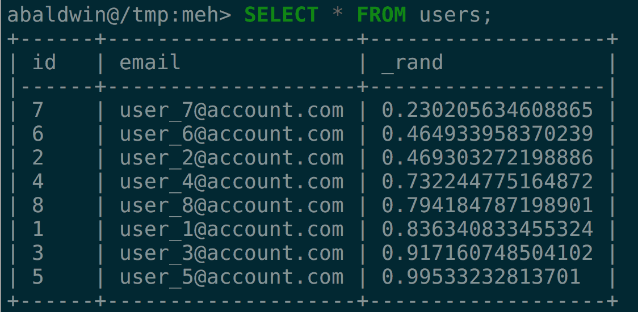Click the user_6@account.com email cell
Image resolution: width=638 pixels, height=312 pixels.
(232, 134)
